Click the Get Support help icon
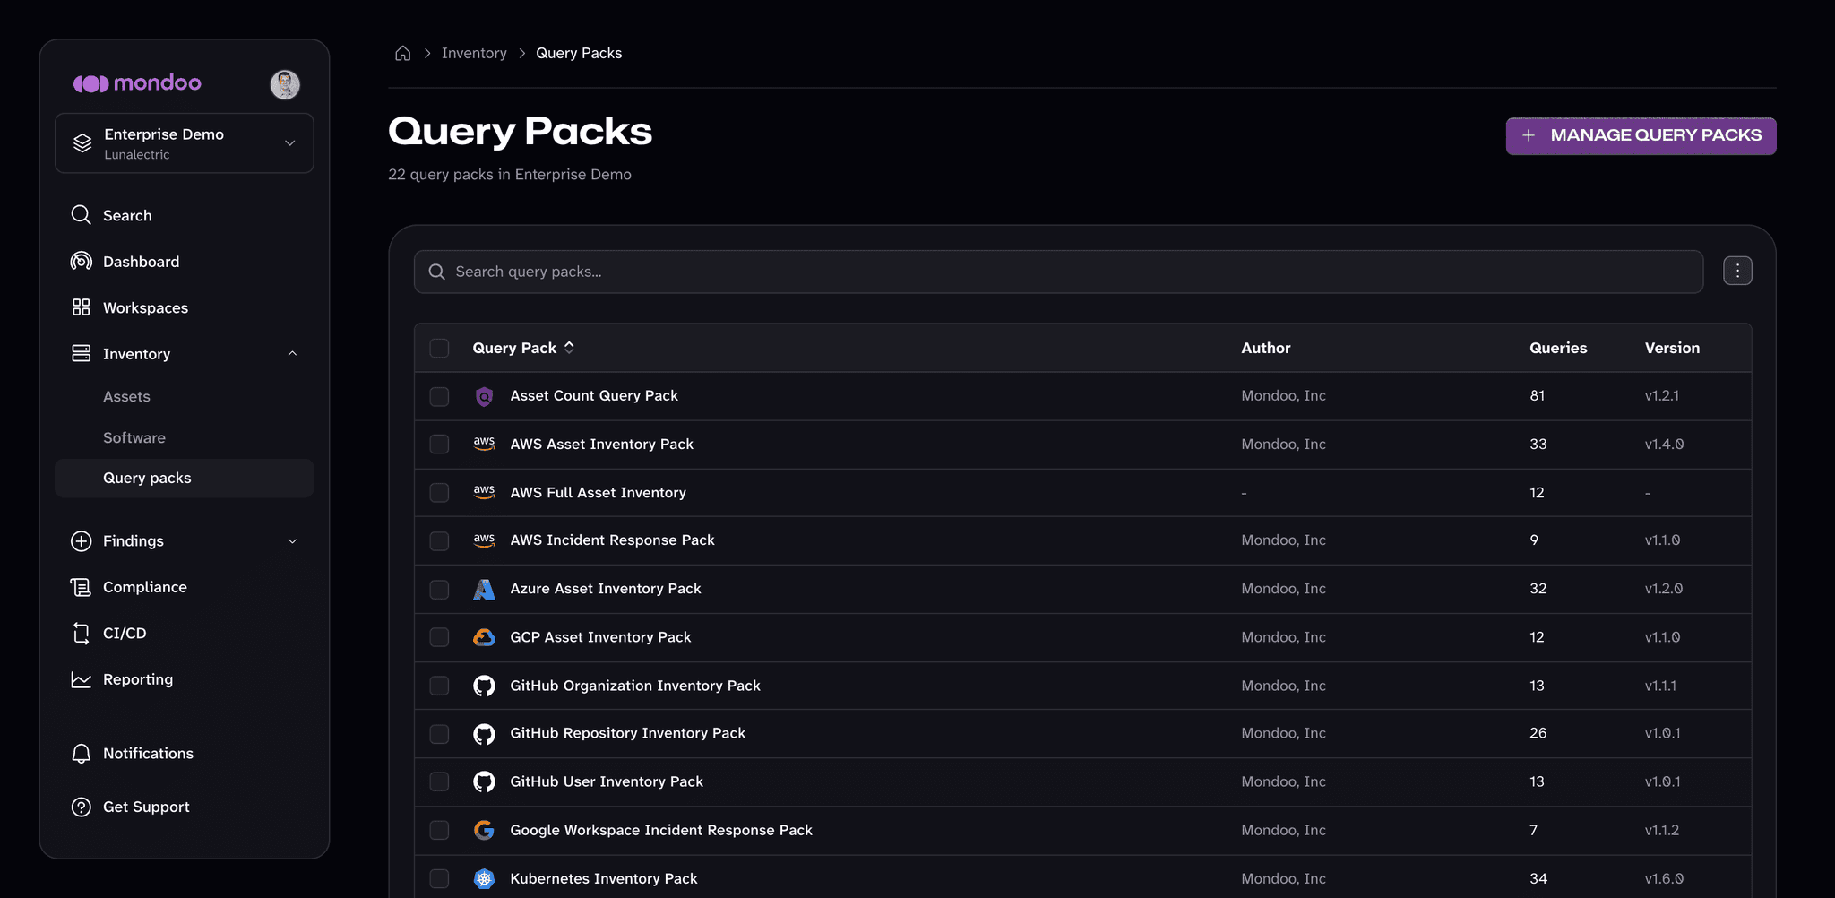Screen dimensions: 1835x898 point(82,807)
